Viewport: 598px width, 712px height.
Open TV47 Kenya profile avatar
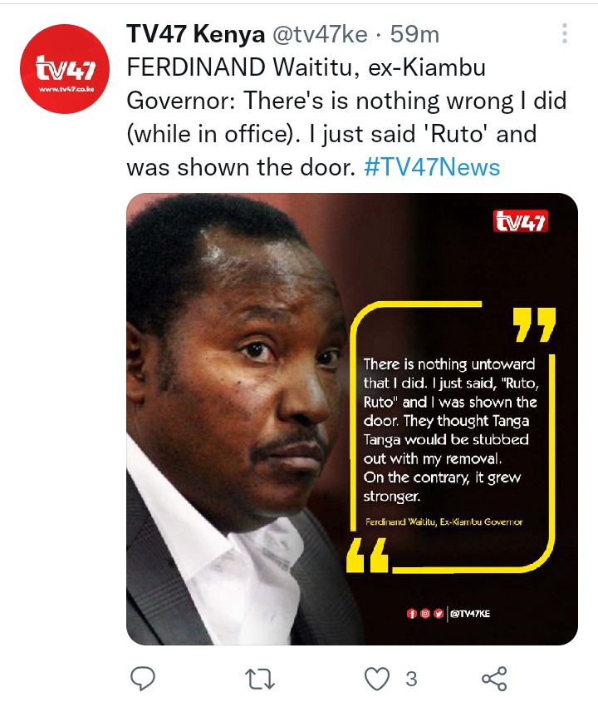pos(65,69)
